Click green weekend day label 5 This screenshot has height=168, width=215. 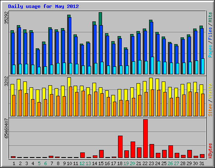39,163
